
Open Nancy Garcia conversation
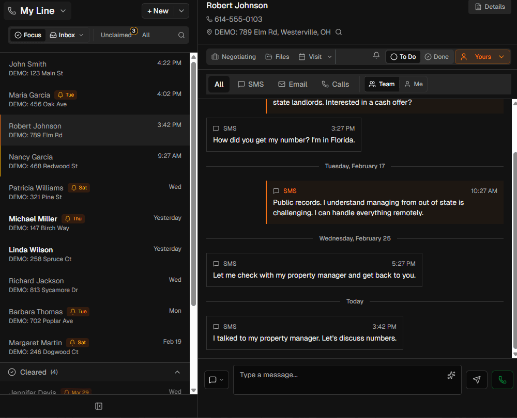point(95,161)
